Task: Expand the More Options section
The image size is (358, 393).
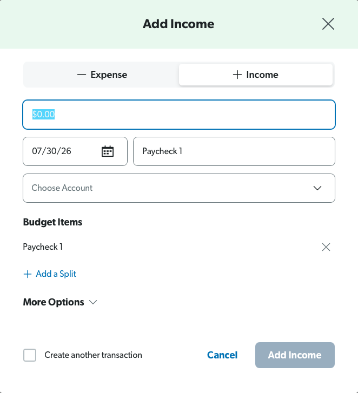Action: click(60, 302)
